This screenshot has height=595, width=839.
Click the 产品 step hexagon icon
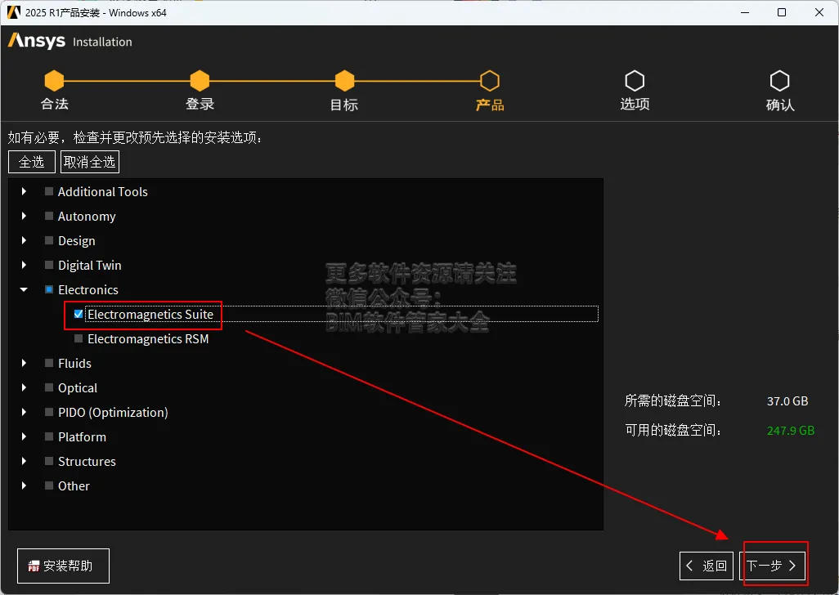tap(490, 81)
